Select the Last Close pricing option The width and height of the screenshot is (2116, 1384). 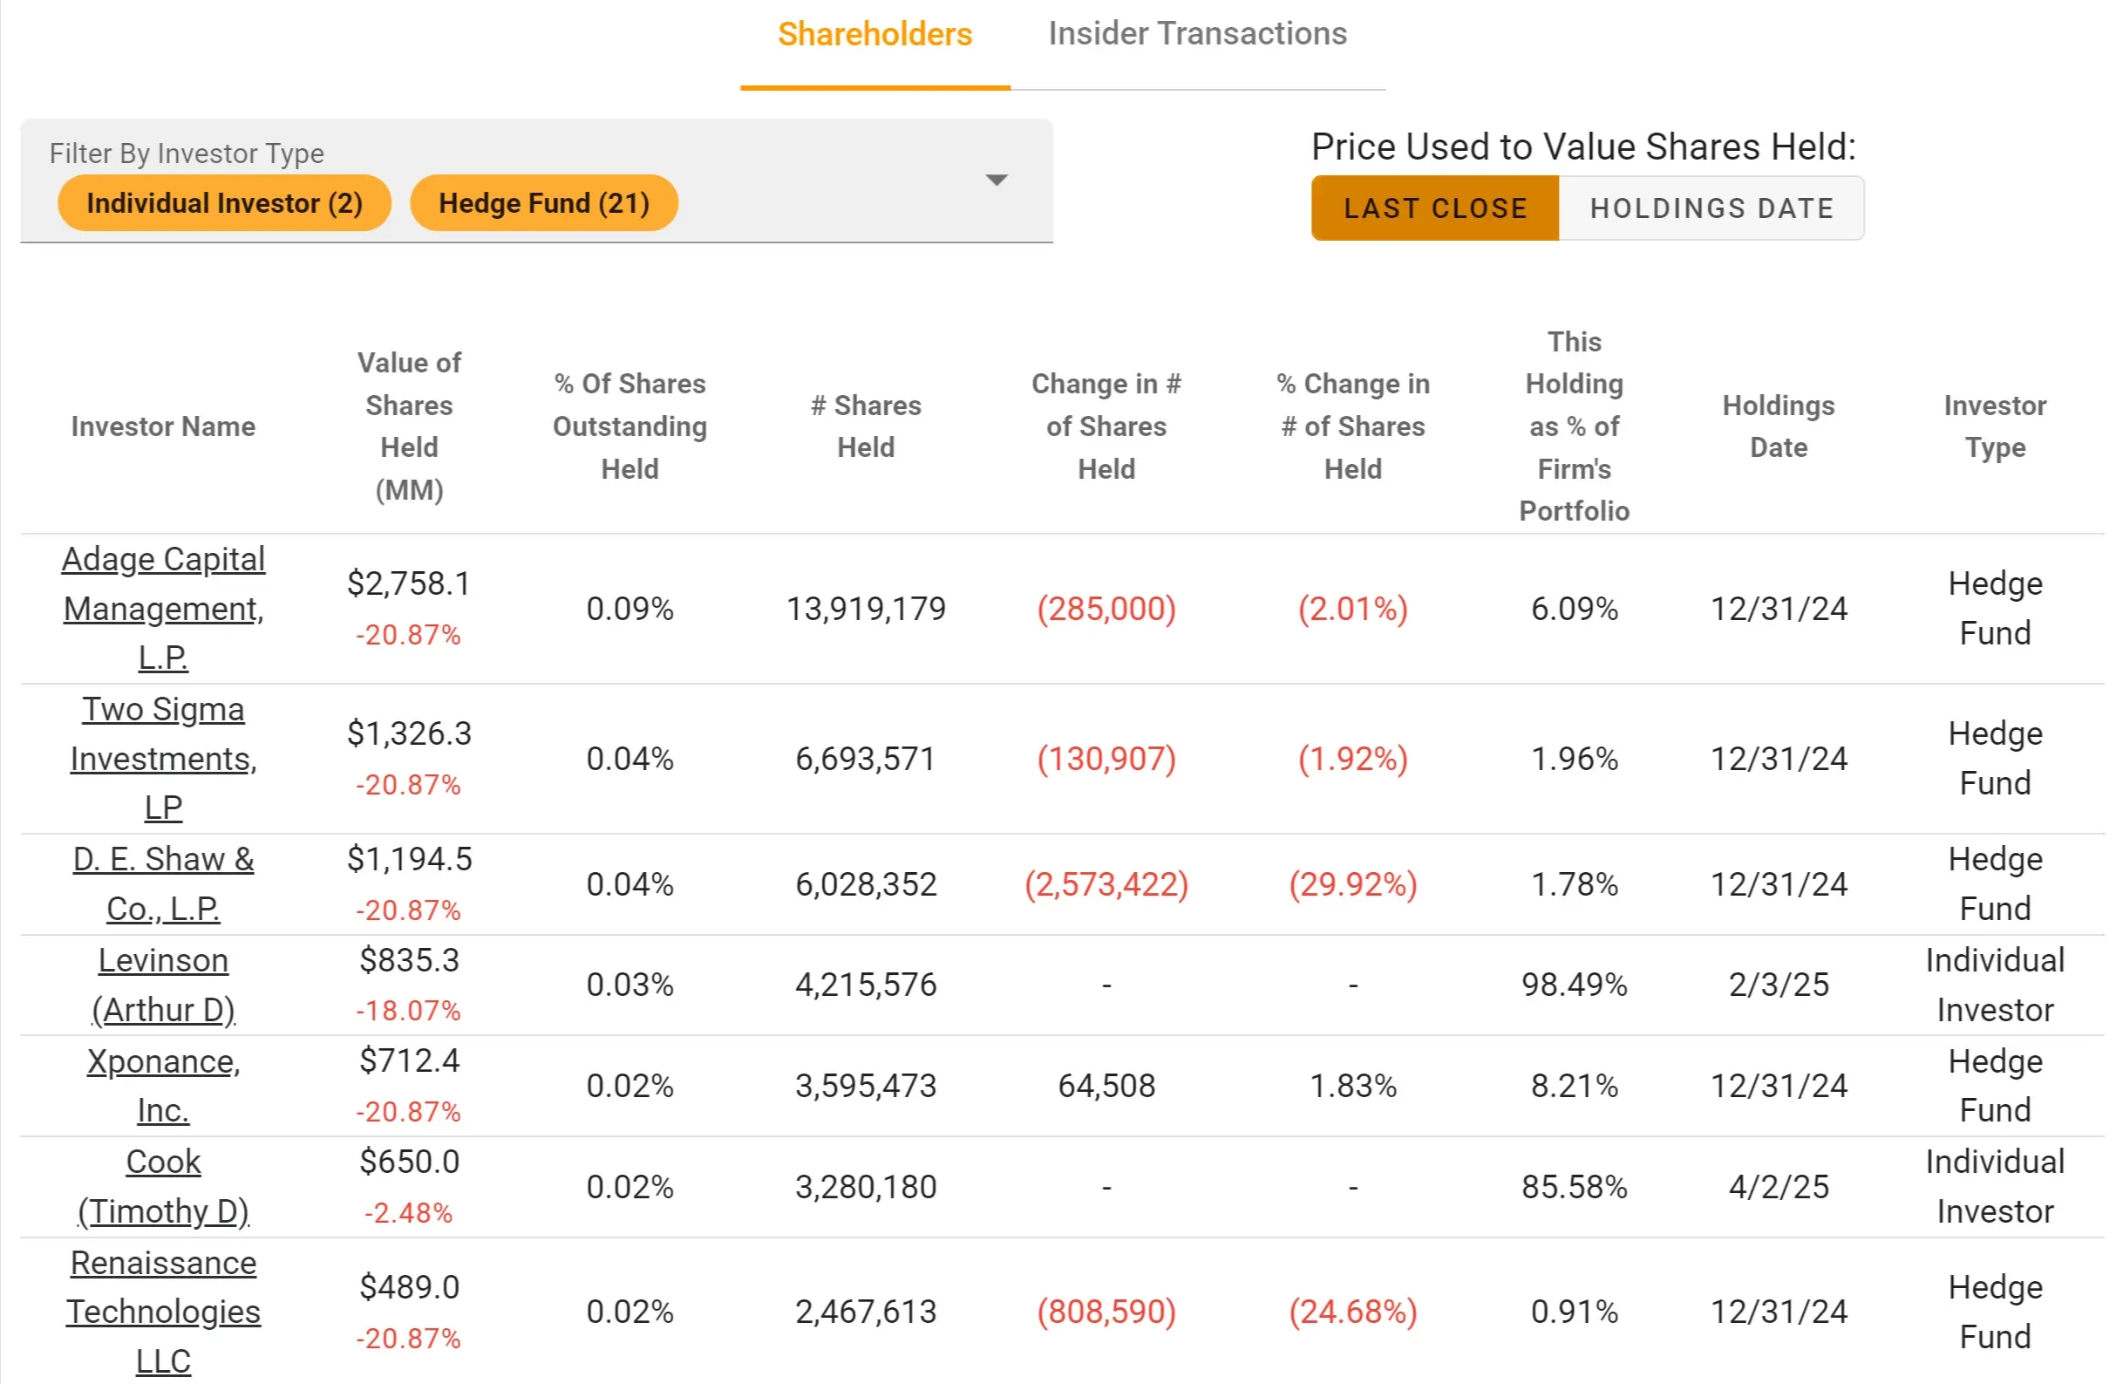[x=1434, y=208]
